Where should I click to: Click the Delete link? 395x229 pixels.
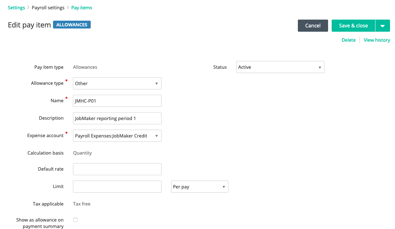(349, 40)
